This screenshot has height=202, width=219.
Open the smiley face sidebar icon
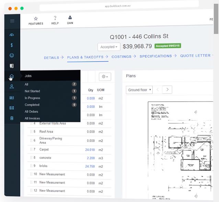pyautogui.click(x=12, y=55)
